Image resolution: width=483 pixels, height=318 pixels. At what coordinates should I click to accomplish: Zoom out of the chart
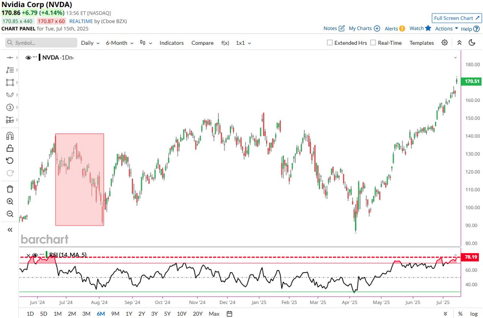coord(10,214)
